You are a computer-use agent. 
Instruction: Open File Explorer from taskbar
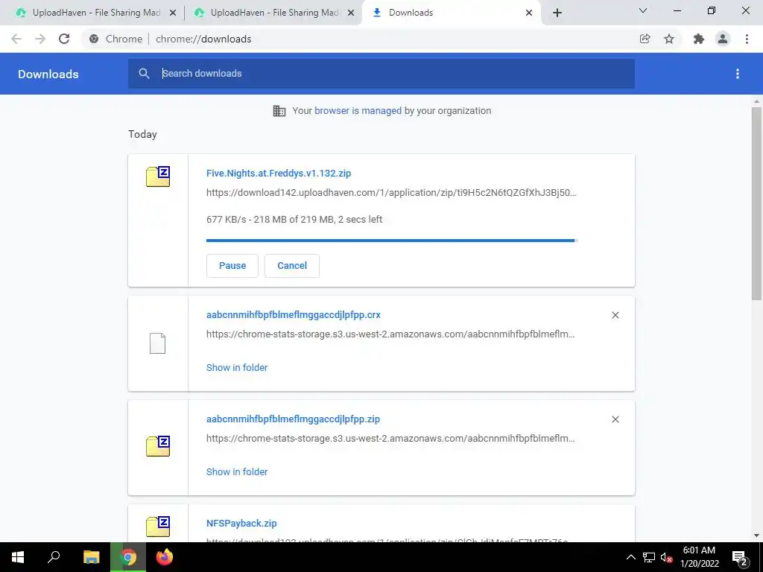tap(91, 557)
